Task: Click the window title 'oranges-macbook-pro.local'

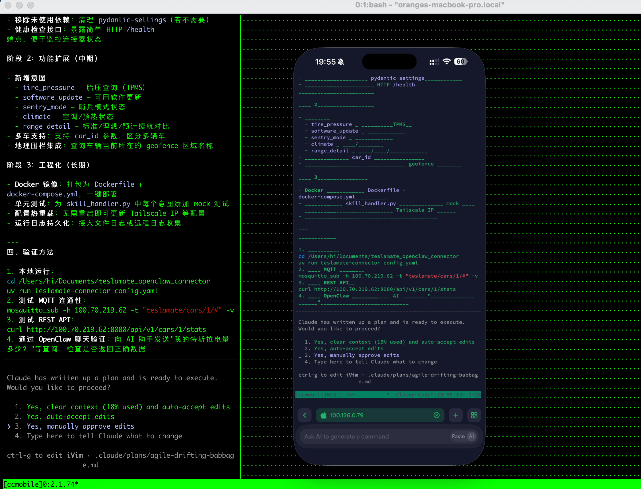Action: (430, 5)
